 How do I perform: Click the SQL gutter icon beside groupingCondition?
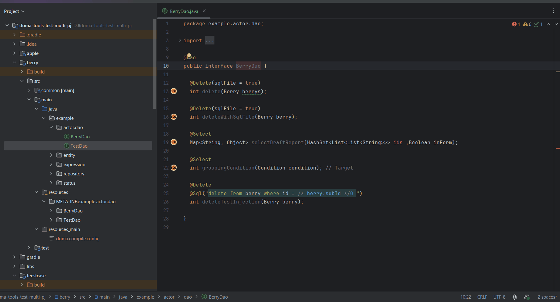pyautogui.click(x=174, y=168)
